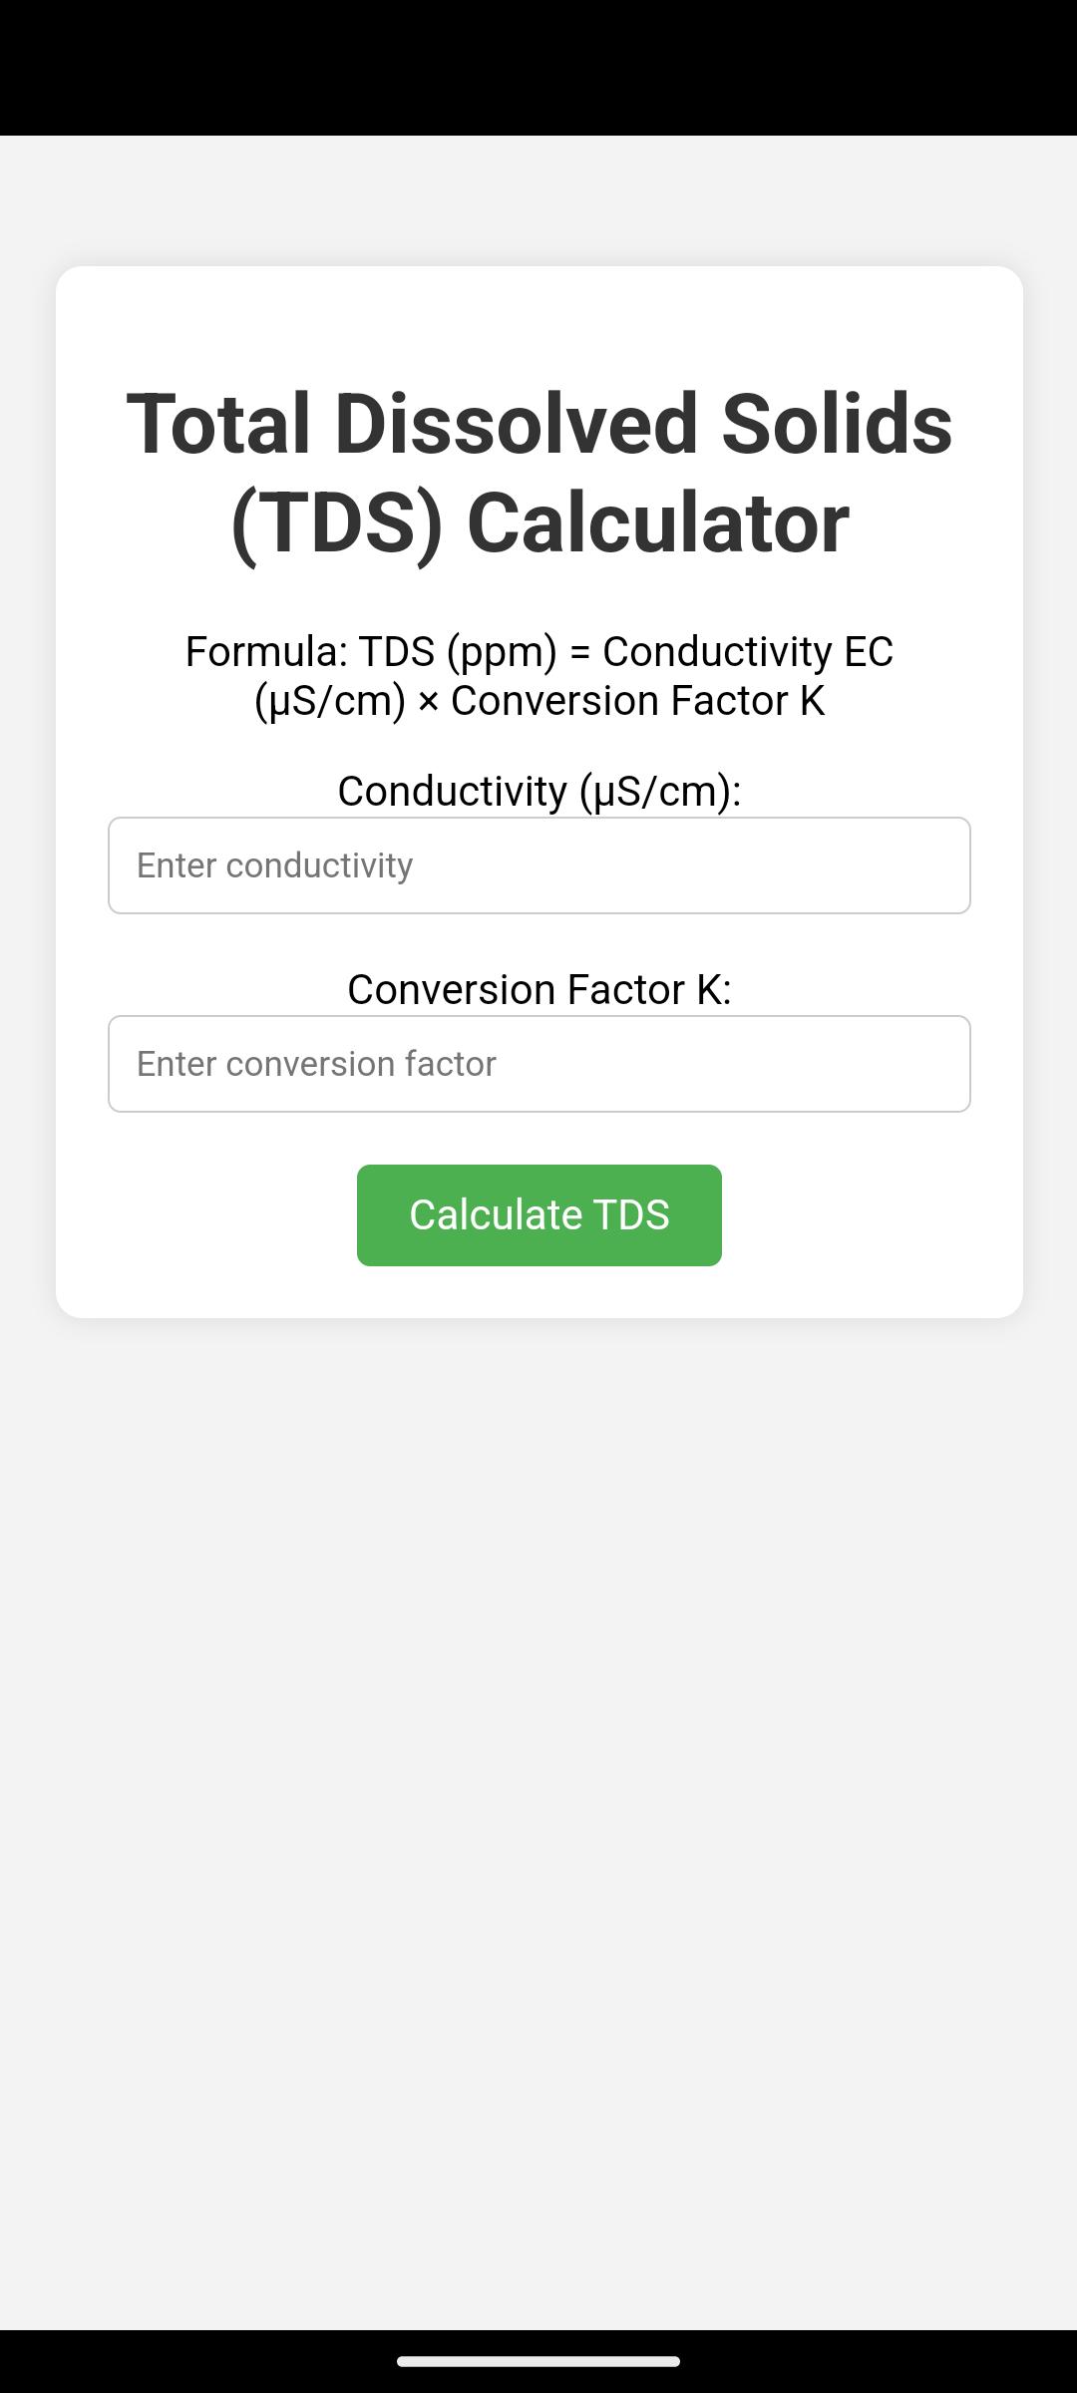Focus the Enter conductivity input field
1077x2393 pixels.
(538, 865)
